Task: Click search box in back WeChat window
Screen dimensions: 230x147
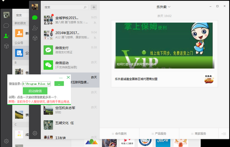Action: (x=22, y=15)
